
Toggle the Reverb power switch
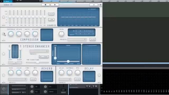pyautogui.click(x=3, y=75)
